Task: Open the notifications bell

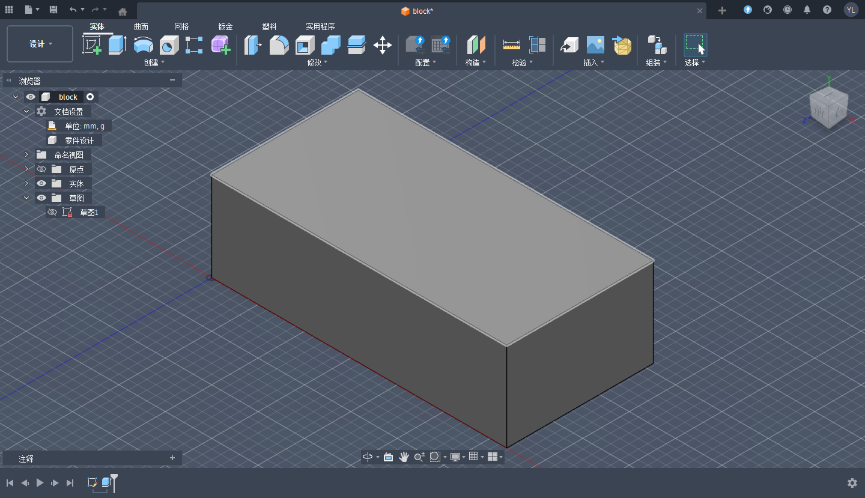Action: 807,10
